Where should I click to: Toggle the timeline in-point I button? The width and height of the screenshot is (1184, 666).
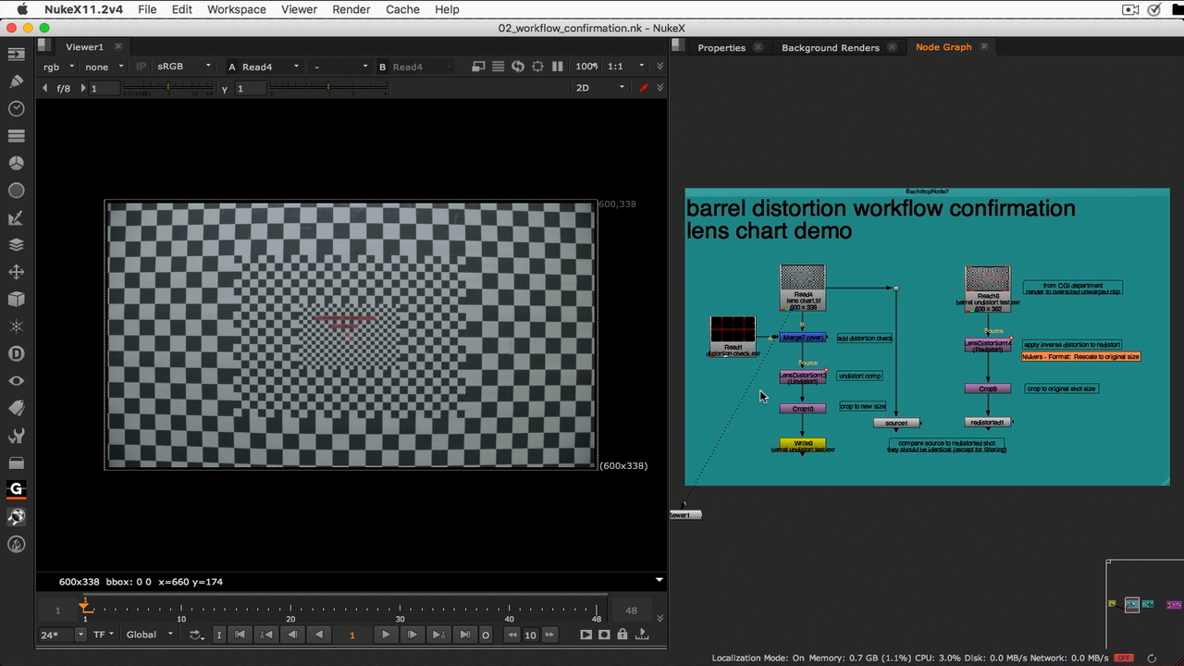click(219, 635)
